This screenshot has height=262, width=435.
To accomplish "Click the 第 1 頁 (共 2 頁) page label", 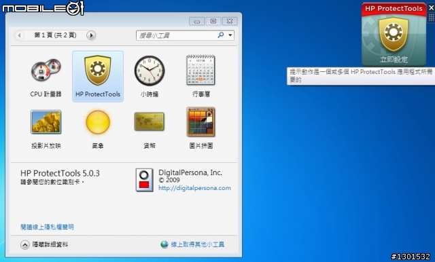I will 55,35.
